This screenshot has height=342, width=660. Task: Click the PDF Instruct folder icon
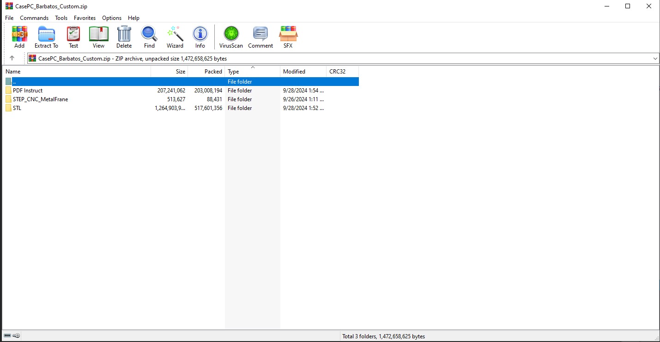8,91
